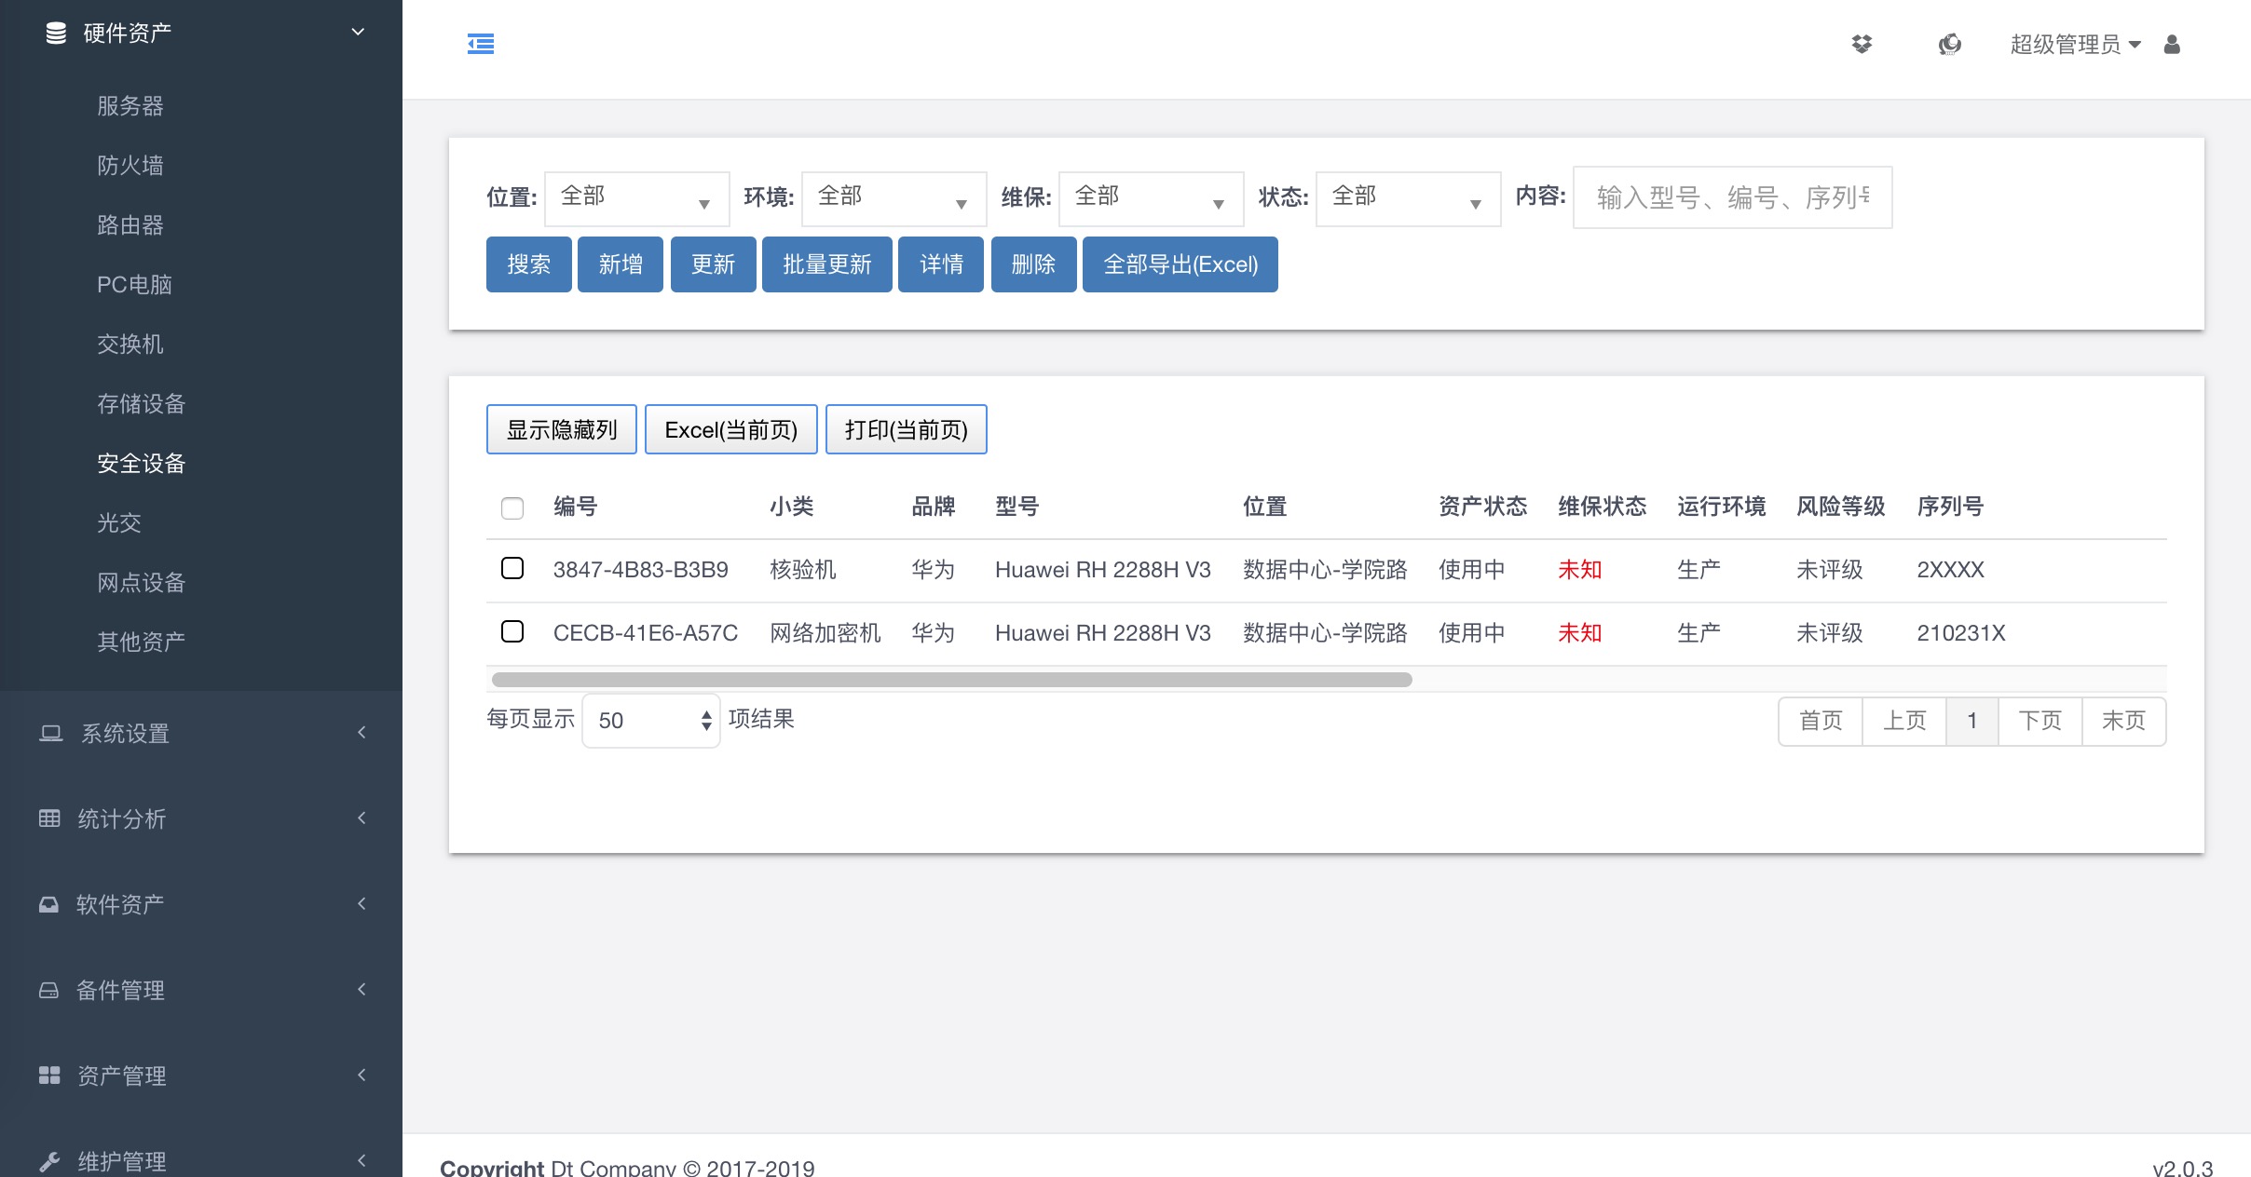
Task: Check the select-all checkbox in table header
Action: coord(512,508)
